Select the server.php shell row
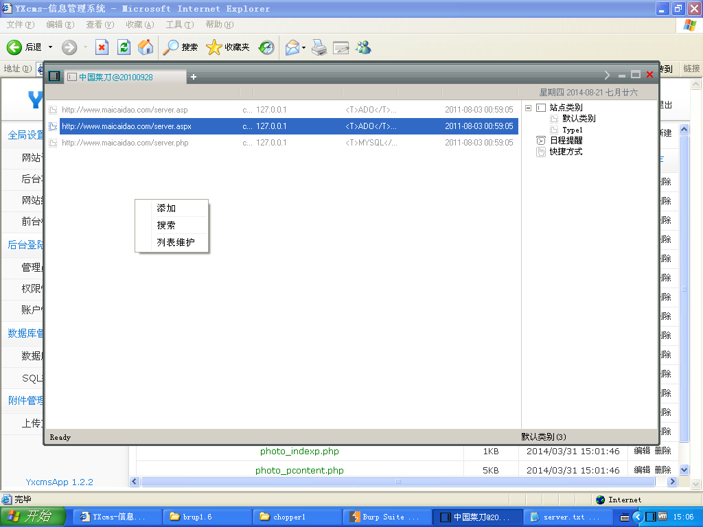Screen dimensions: 703x527 (x=282, y=143)
